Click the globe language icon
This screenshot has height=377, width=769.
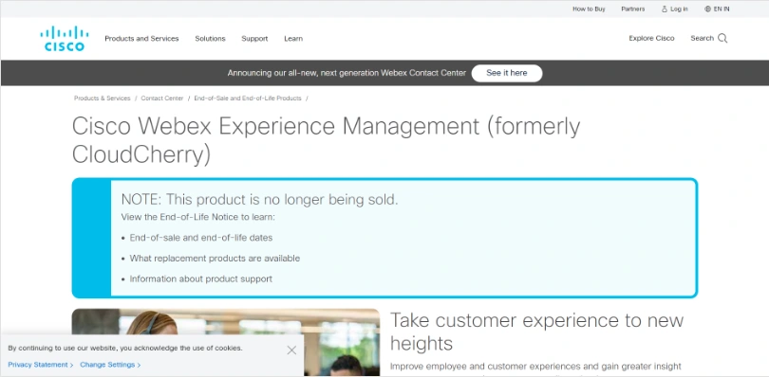707,9
